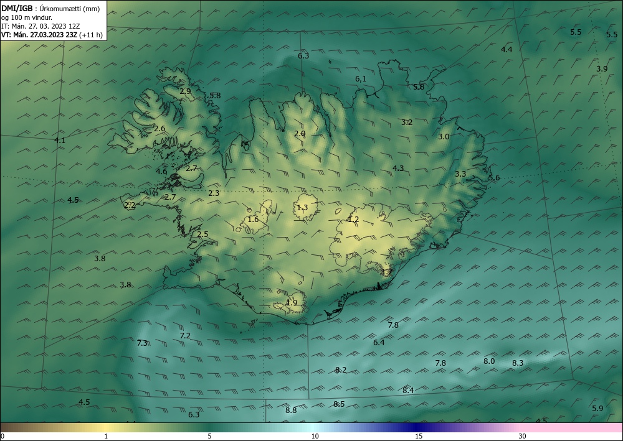Click the 6.4 value south of Iceland

click(x=379, y=342)
